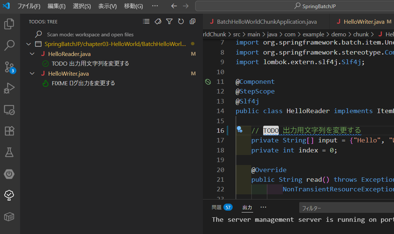Toggle flat list view in TODOs Tree

tap(146, 21)
